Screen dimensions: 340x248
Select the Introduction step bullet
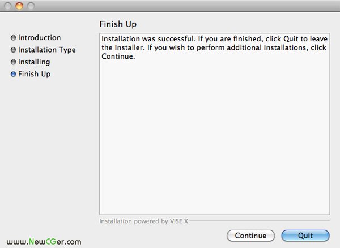click(x=13, y=38)
